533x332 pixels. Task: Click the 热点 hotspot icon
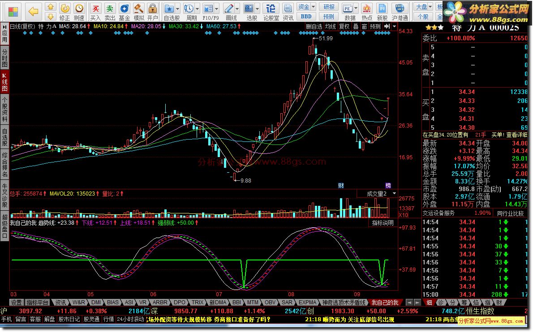tap(367, 11)
